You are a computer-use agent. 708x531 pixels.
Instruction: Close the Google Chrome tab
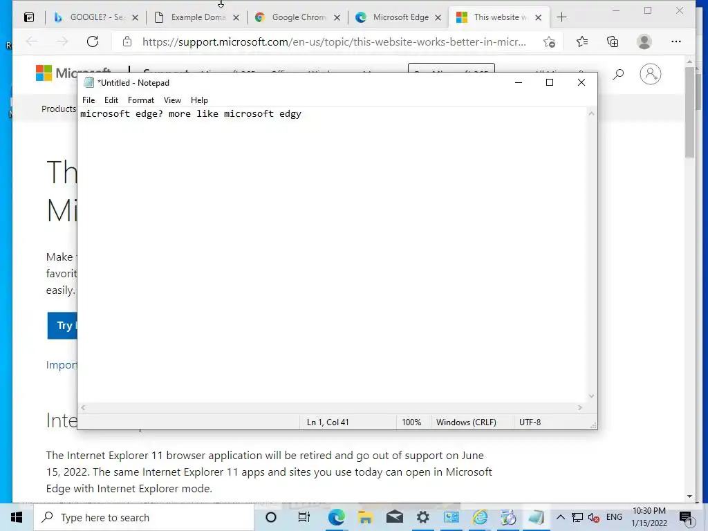click(337, 17)
